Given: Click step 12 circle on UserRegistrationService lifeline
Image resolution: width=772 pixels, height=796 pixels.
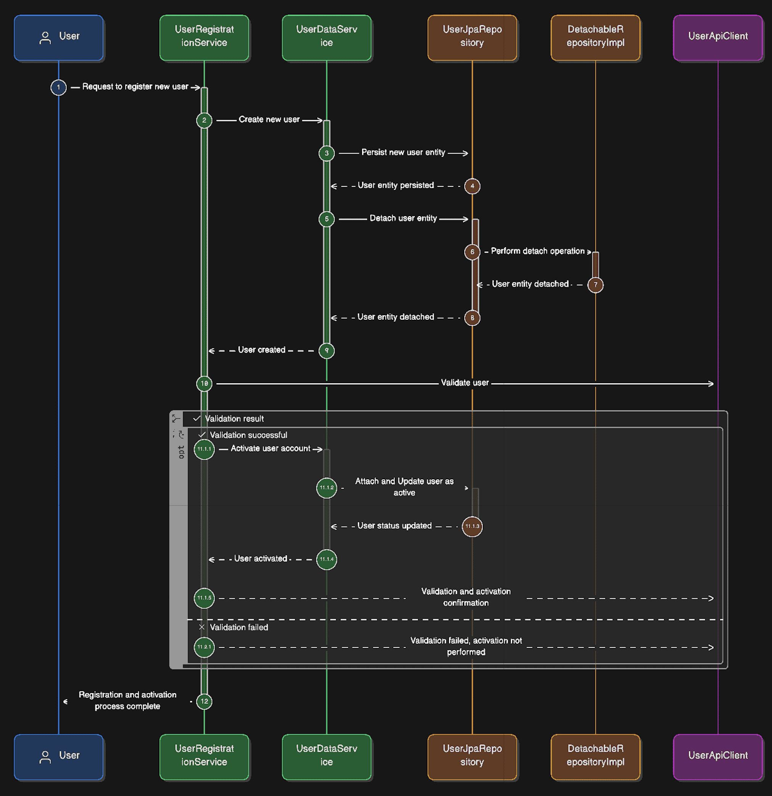Looking at the screenshot, I should tap(204, 701).
